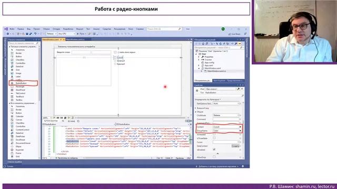Open the Any CPU platform dropdown
Screen dimensions: 337x189
pyautogui.click(x=67, y=34)
